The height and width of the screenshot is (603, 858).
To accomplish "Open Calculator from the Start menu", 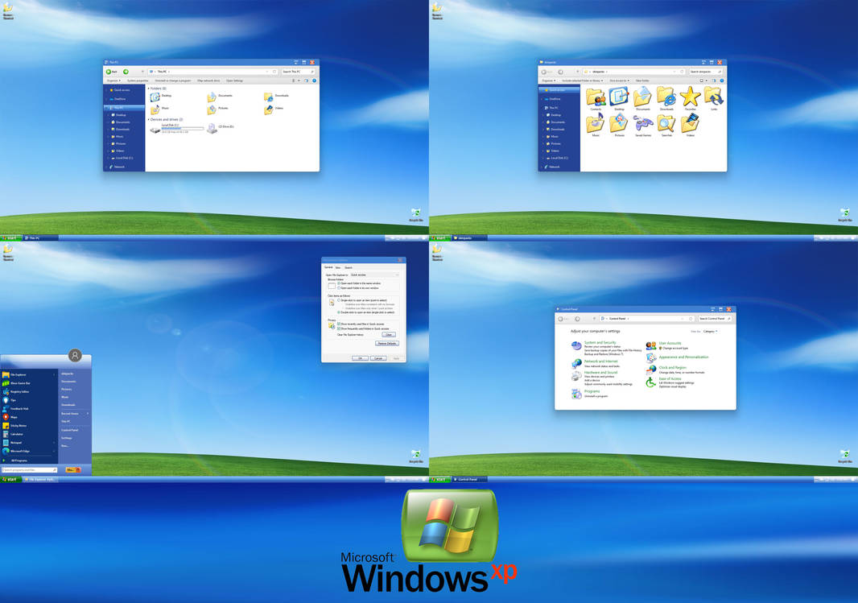I will pyautogui.click(x=18, y=433).
